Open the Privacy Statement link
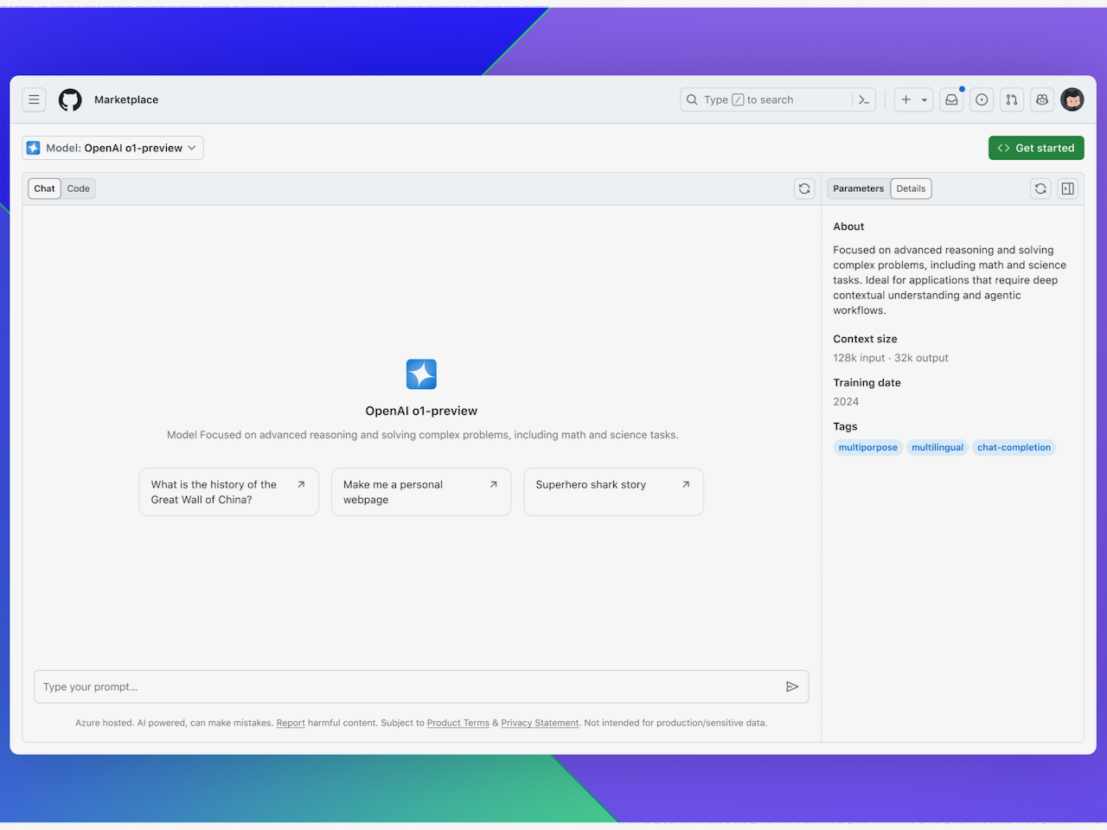Viewport: 1107px width, 830px height. point(540,723)
